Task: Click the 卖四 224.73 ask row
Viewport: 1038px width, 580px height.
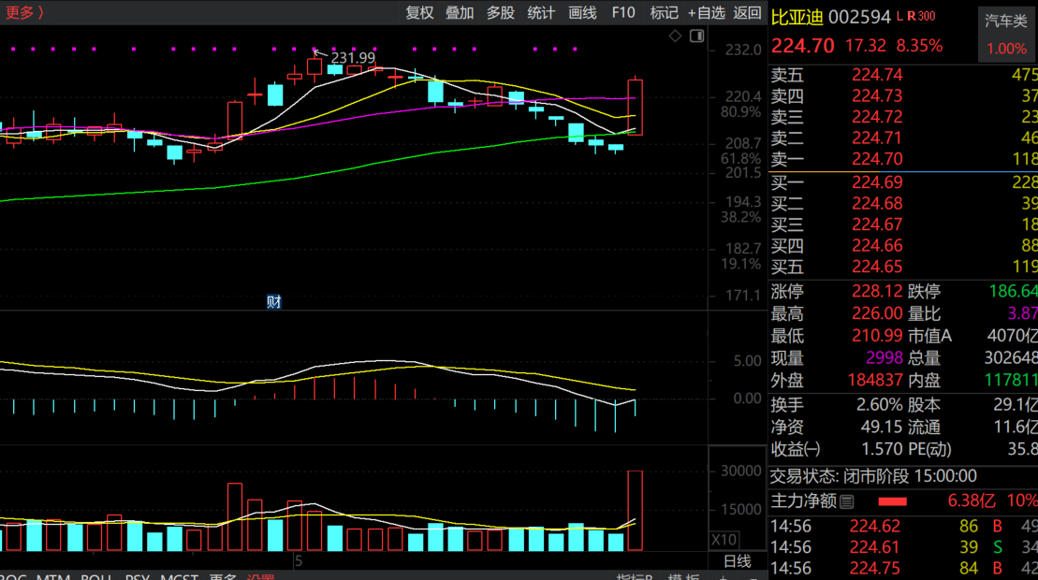Action: (x=903, y=96)
